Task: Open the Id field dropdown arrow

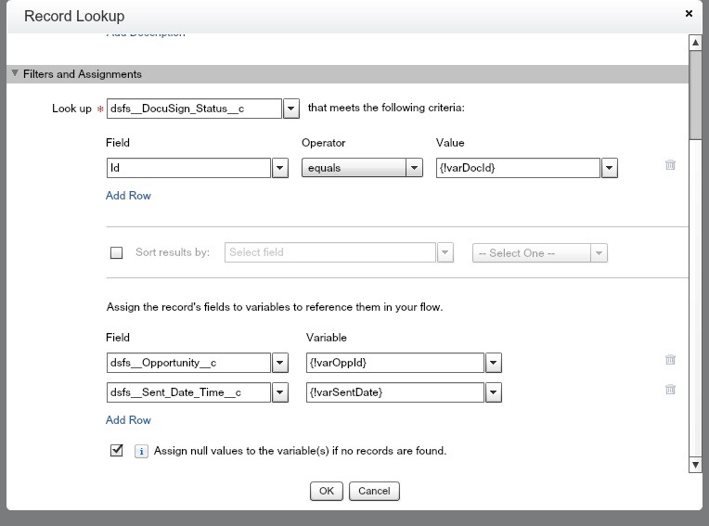Action: [280, 169]
